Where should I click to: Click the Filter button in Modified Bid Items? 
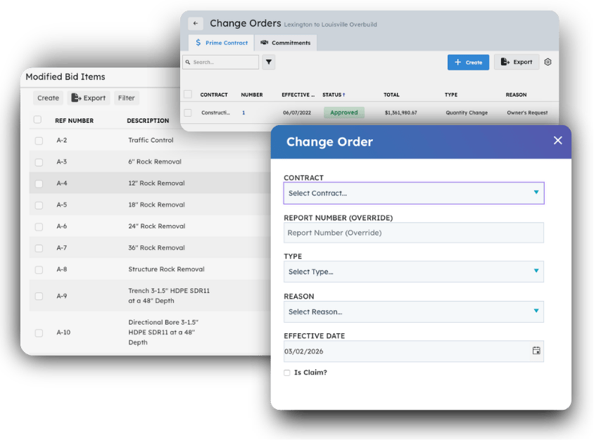click(x=126, y=98)
